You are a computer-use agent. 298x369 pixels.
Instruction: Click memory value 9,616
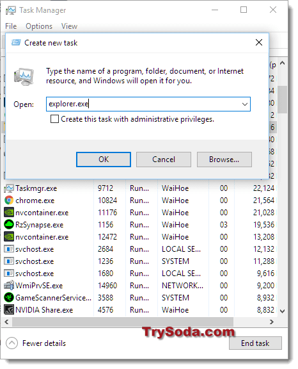(265, 274)
